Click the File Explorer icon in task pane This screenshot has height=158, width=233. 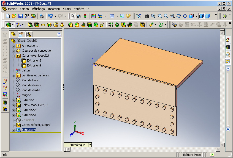click(227, 54)
